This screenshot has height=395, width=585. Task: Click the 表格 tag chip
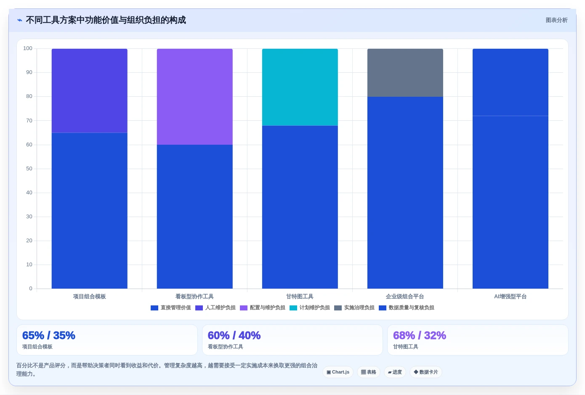369,372
